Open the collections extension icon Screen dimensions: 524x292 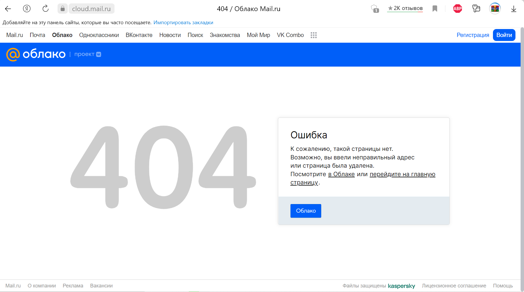476,9
